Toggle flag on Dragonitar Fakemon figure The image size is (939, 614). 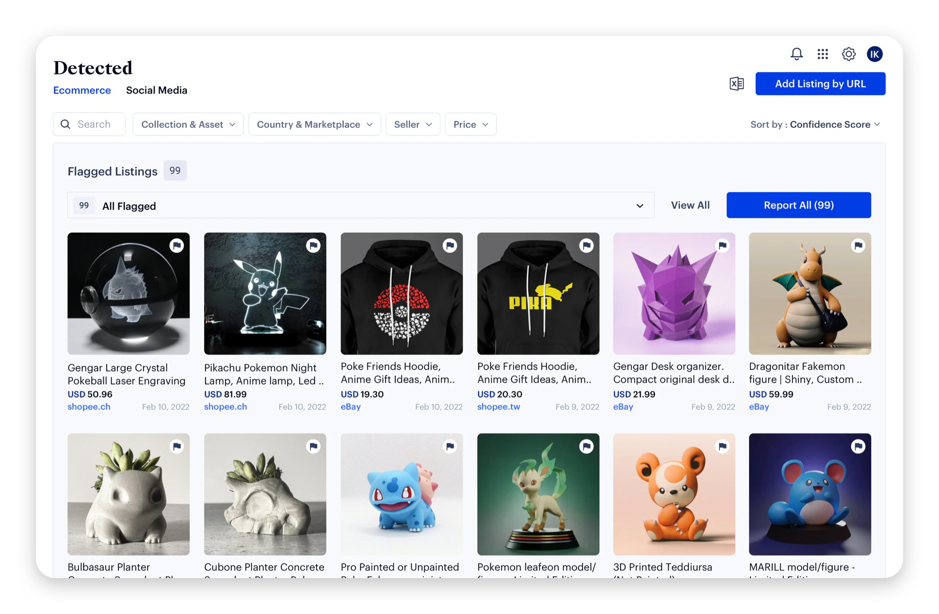coord(858,246)
